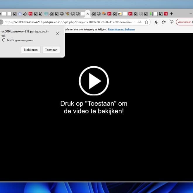
Task: Add page to favorites with star icon
Action: (146, 22)
